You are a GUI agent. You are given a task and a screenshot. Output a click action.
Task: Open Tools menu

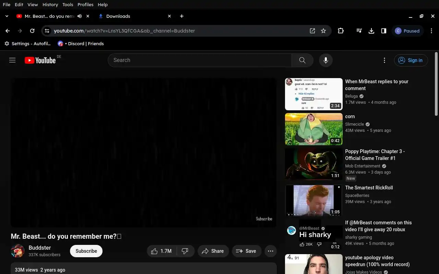coord(68,4)
